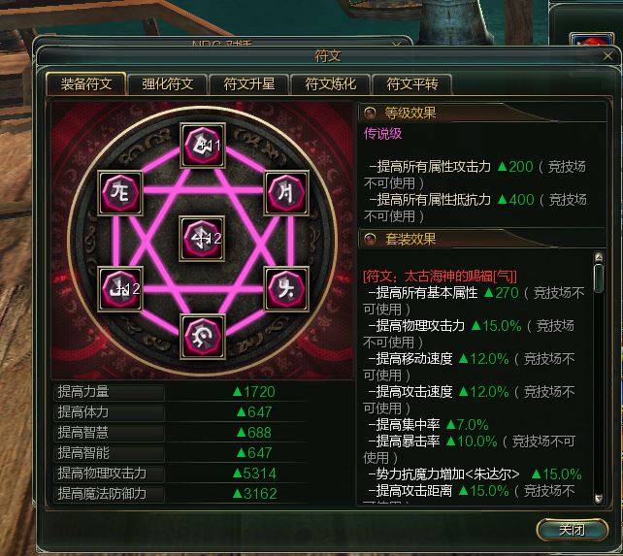Select the upper-left rune gem
623x556 pixels.
(120, 193)
